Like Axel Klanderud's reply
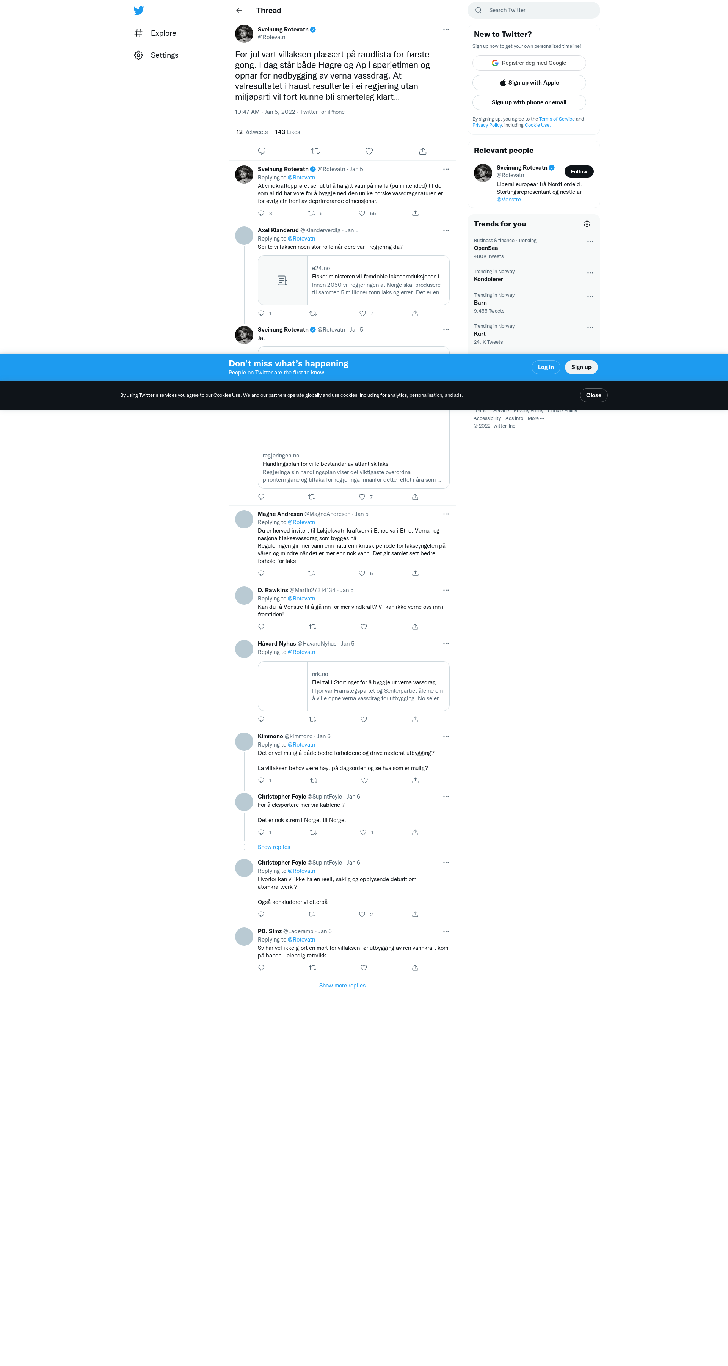728x1366 pixels. pyautogui.click(x=363, y=313)
